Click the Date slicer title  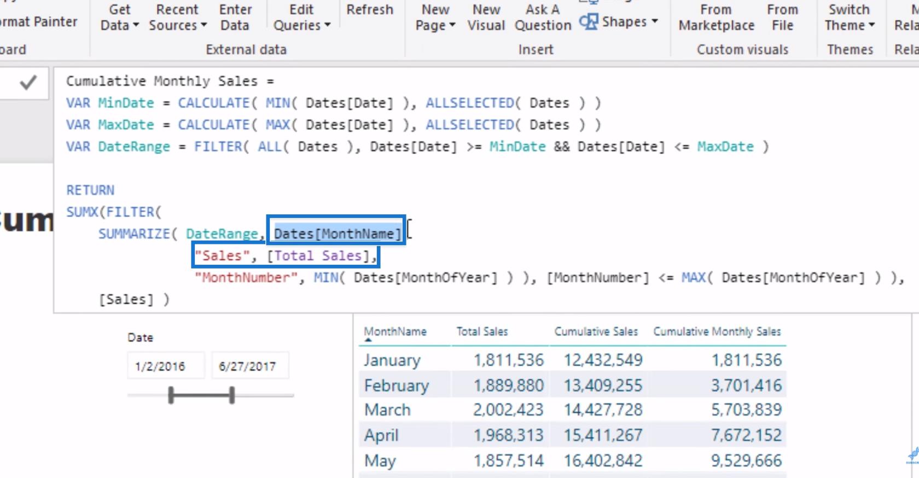[x=140, y=337]
